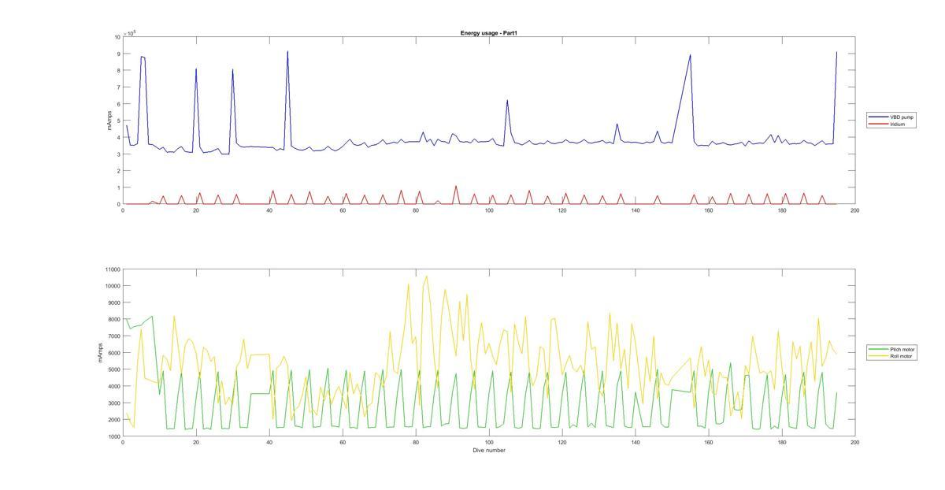
Task: Click the 'mAmps' y-axis label of the motor plot
Action: (x=100, y=353)
